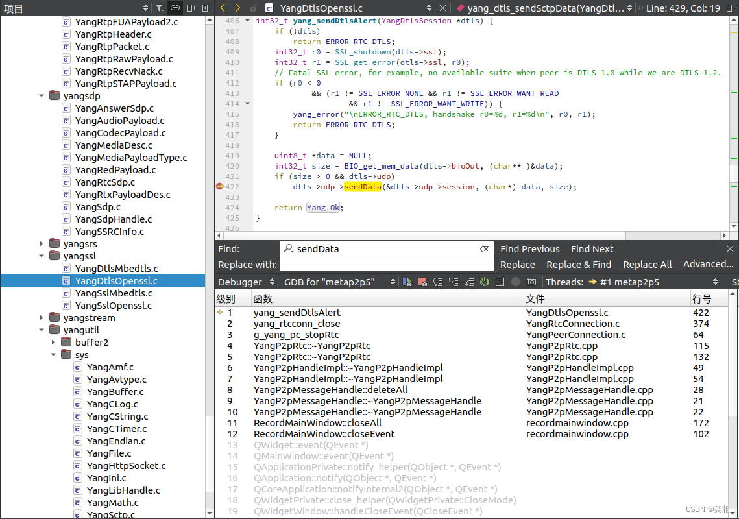Click the Continue debugging icon

coord(407,282)
